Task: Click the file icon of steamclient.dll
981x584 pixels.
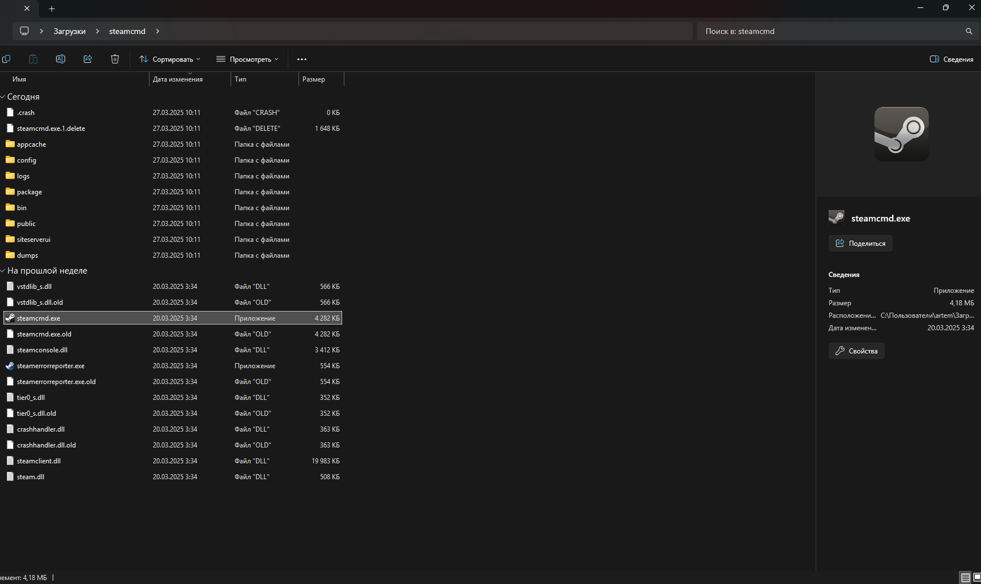Action: coord(10,461)
